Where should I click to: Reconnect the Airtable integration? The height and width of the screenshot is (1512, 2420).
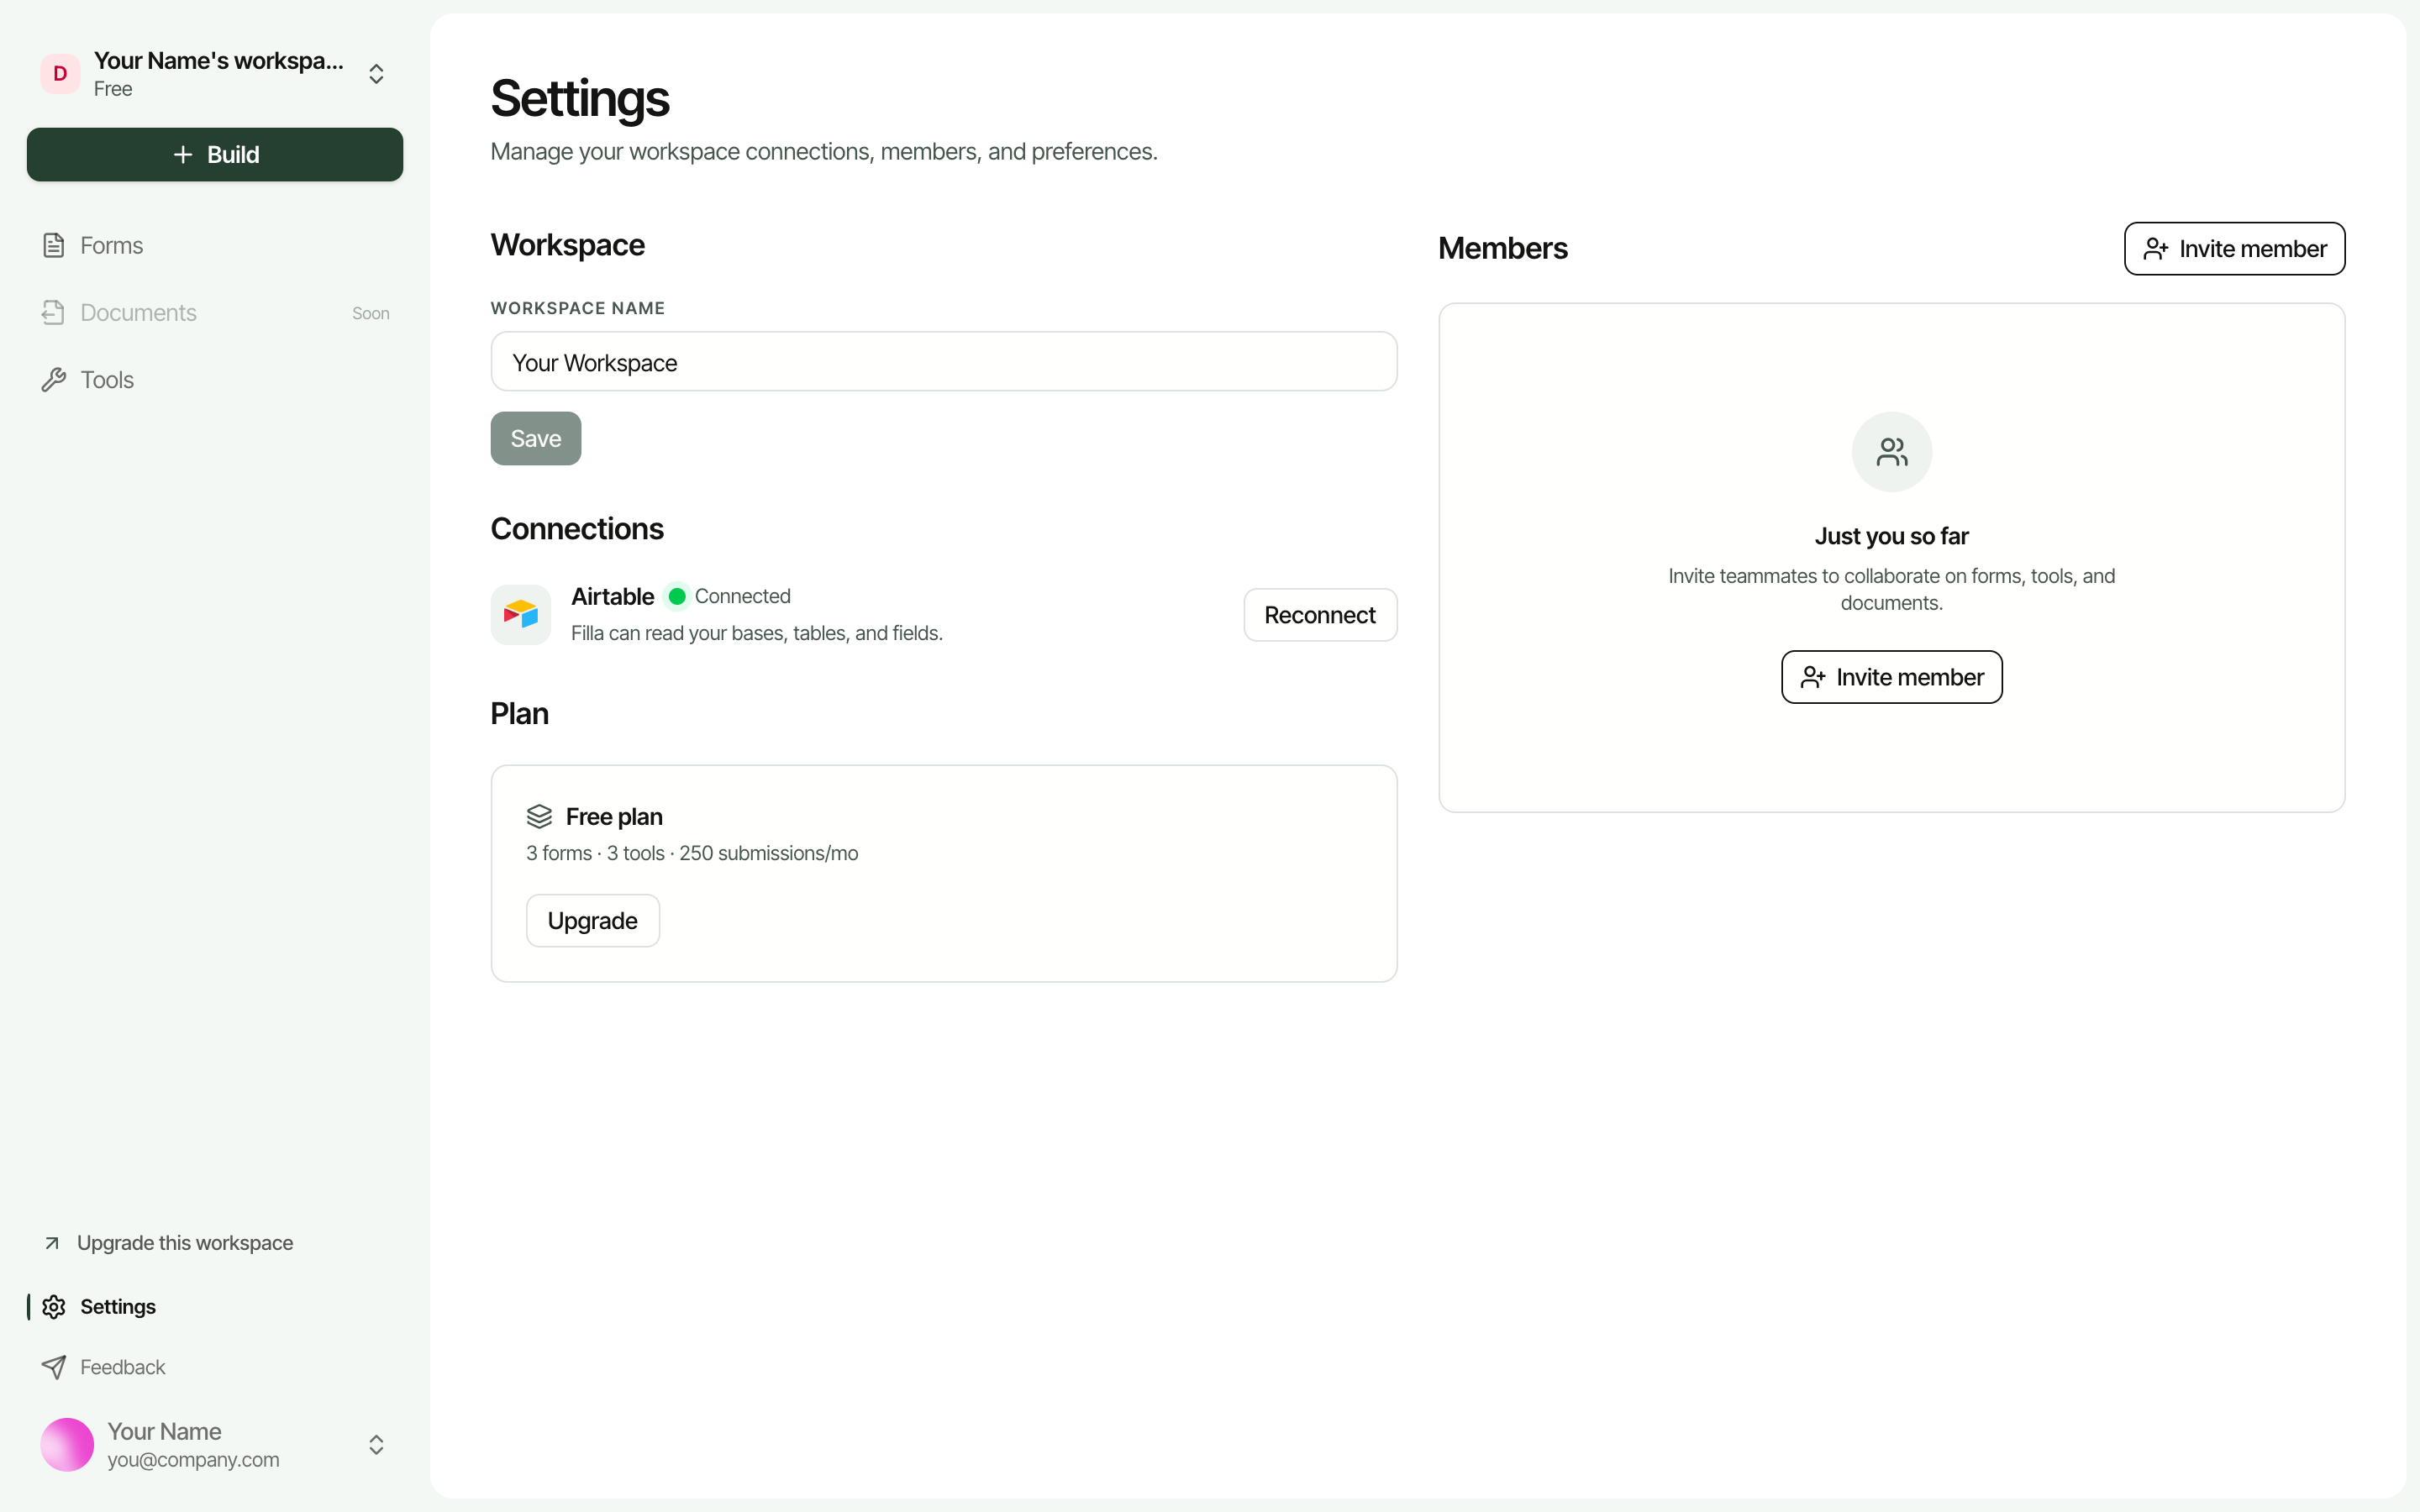pos(1320,614)
